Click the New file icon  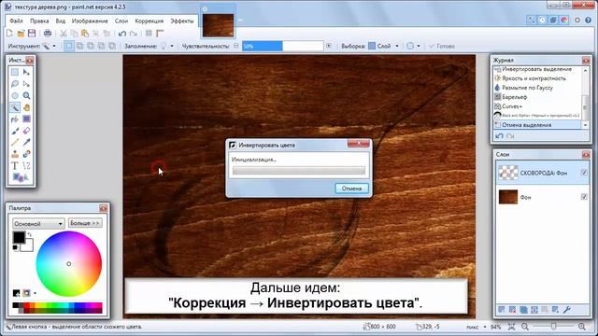click(x=10, y=34)
